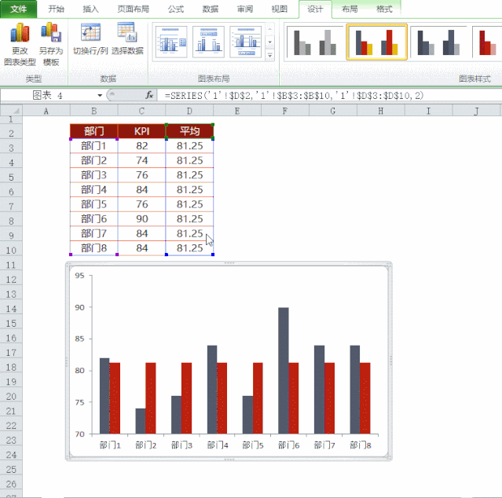This screenshot has height=498, width=502.
Task: Click 81.25 in the 部门3 row
Action: click(189, 175)
